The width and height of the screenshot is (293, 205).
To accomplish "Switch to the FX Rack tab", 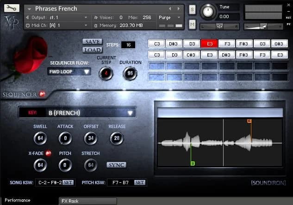I will click(x=88, y=201).
